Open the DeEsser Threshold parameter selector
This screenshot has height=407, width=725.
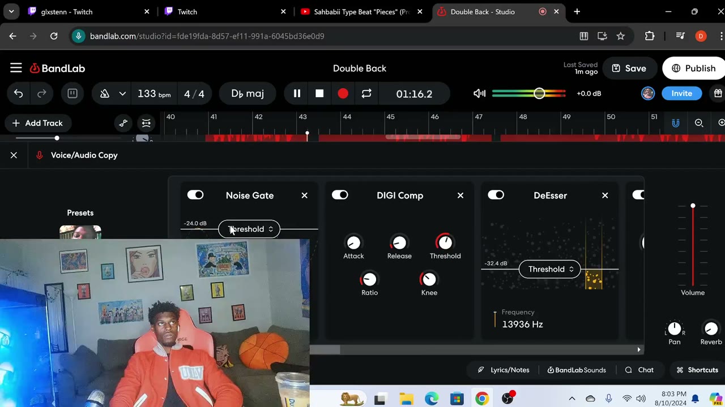click(x=550, y=269)
